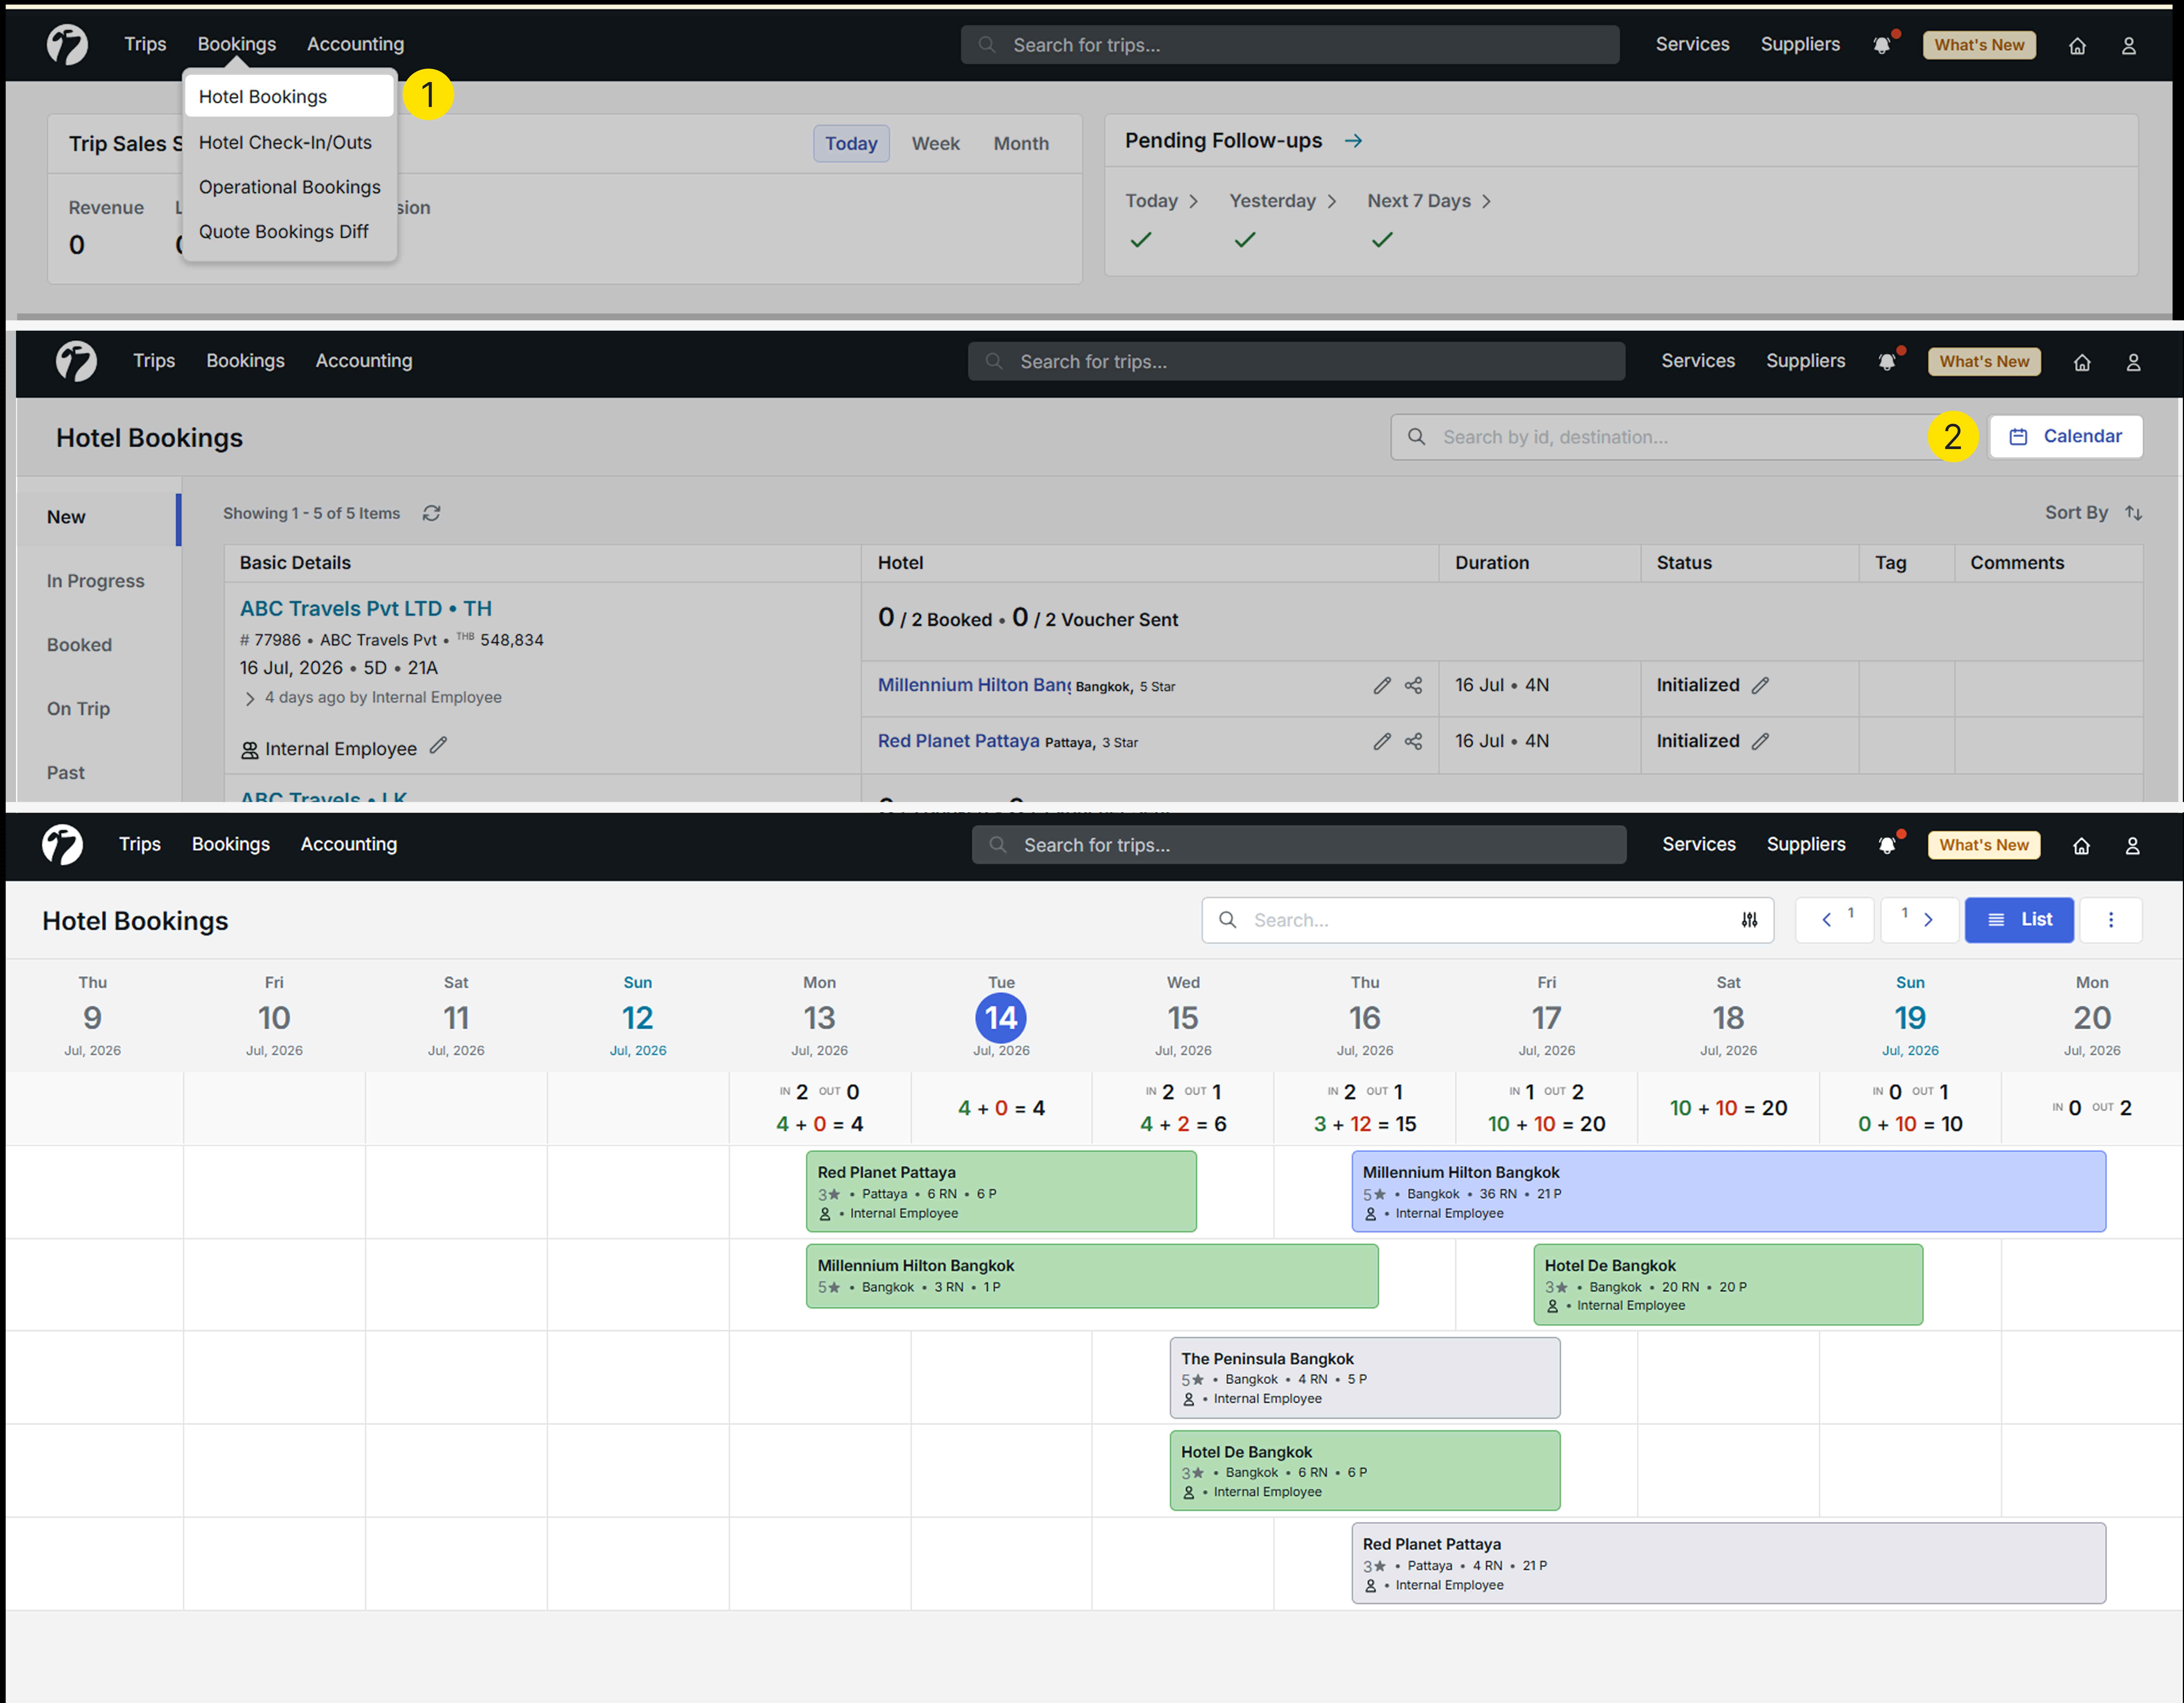Click the Sort By arrows icon in list view
Screen dimensions: 2184x1703
2134,513
